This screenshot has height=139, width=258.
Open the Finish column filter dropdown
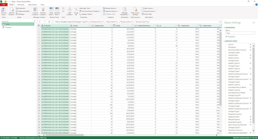(133, 26)
